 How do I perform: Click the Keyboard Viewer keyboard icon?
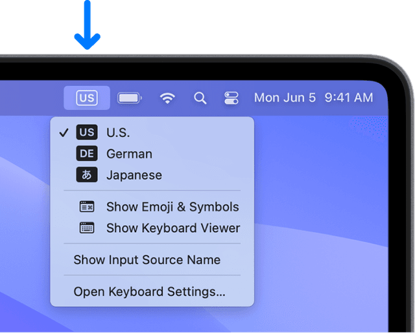pos(87,228)
